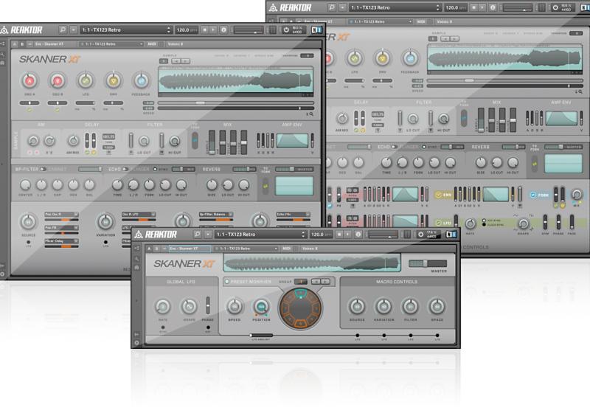This screenshot has width=590, height=413.
Task: Click the SOURCE macro knob in front window
Action: pyautogui.click(x=357, y=307)
